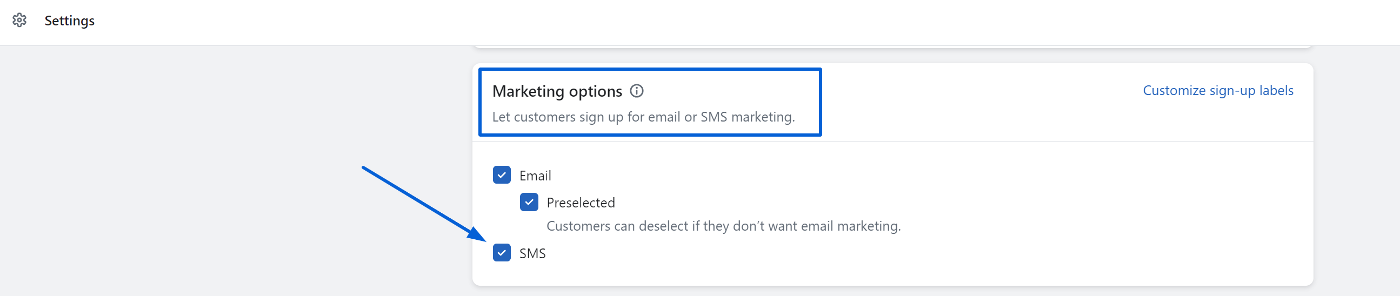Viewport: 1400px width, 296px height.
Task: Click the blue highlight box border
Action: click(x=649, y=69)
